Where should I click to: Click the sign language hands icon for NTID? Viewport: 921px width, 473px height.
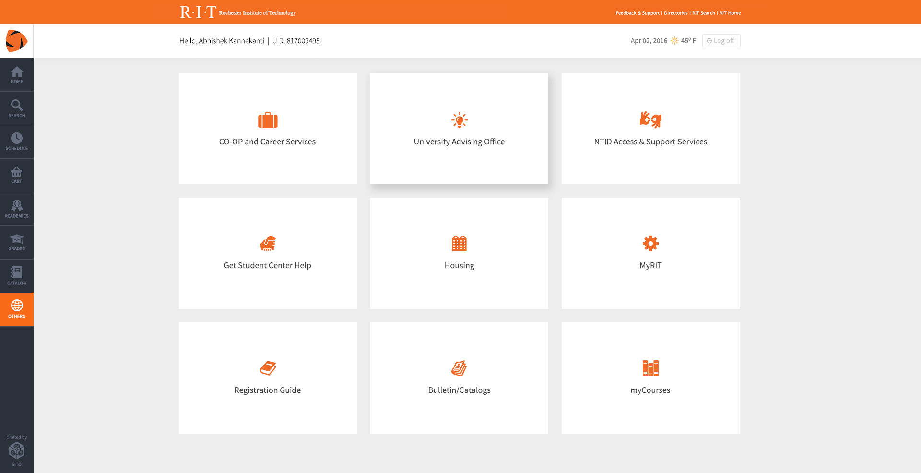pos(650,120)
